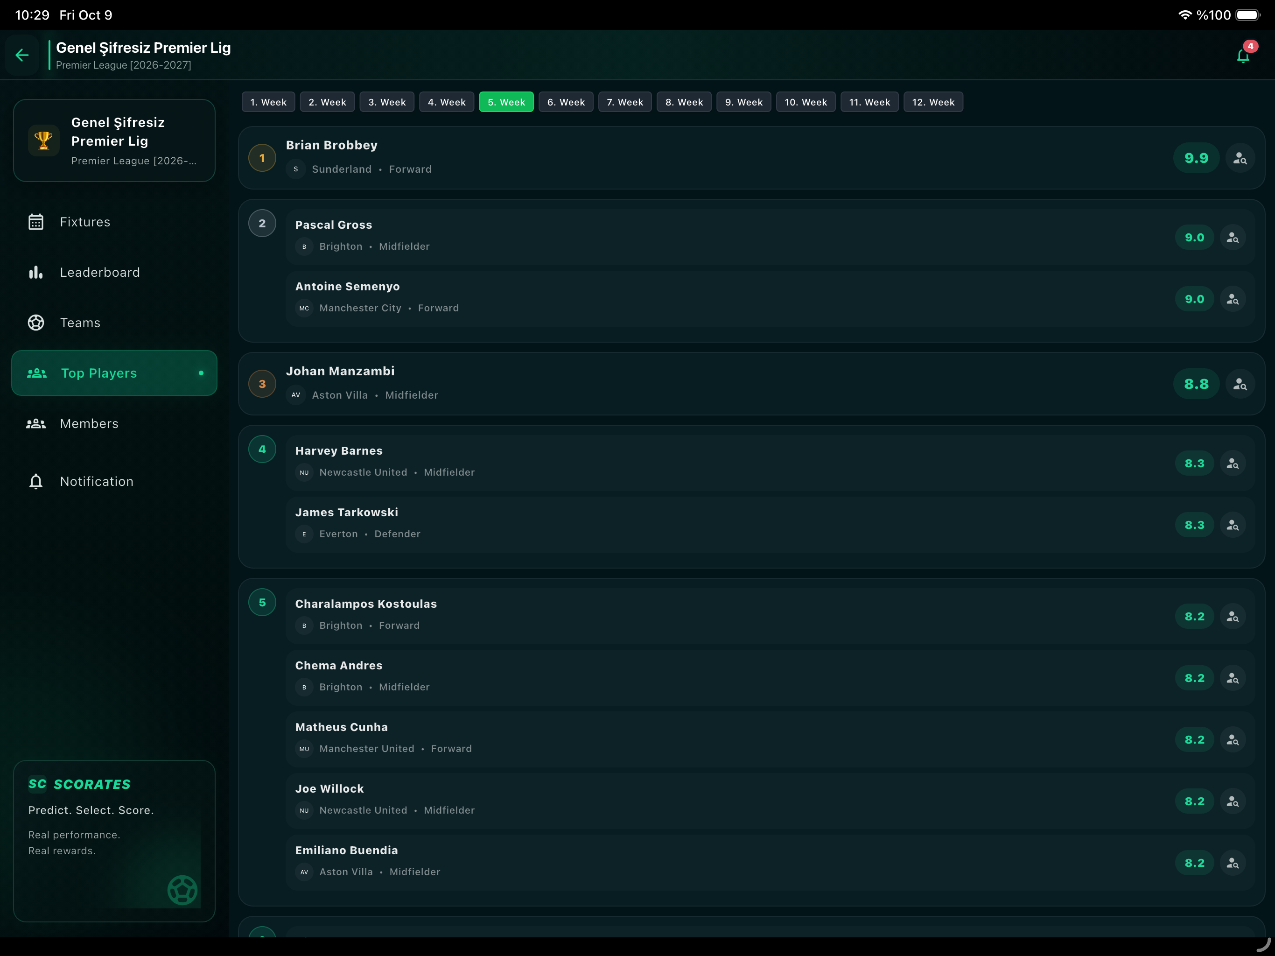Switch to the 11. Week tab

tap(869, 102)
